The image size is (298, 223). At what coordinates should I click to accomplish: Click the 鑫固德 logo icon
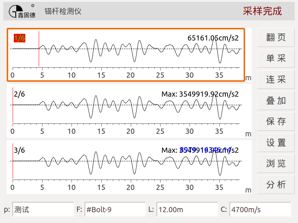(x=22, y=12)
